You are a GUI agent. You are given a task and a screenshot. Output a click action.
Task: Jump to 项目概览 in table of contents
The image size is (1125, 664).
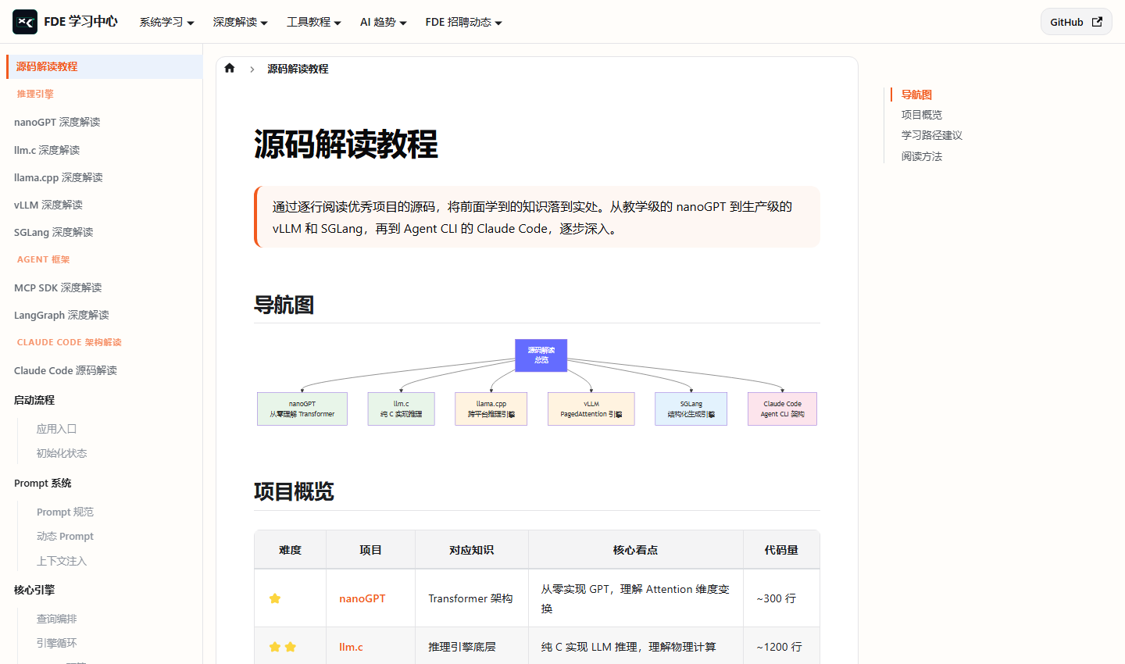coord(921,115)
